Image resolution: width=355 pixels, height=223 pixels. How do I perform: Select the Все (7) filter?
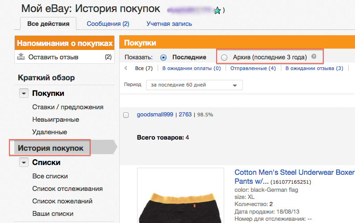(144, 68)
